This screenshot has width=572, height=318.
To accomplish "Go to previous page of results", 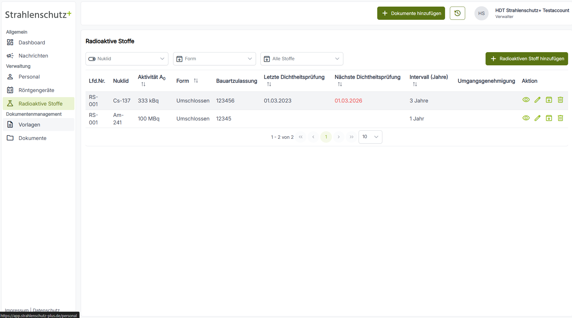I will (x=313, y=137).
